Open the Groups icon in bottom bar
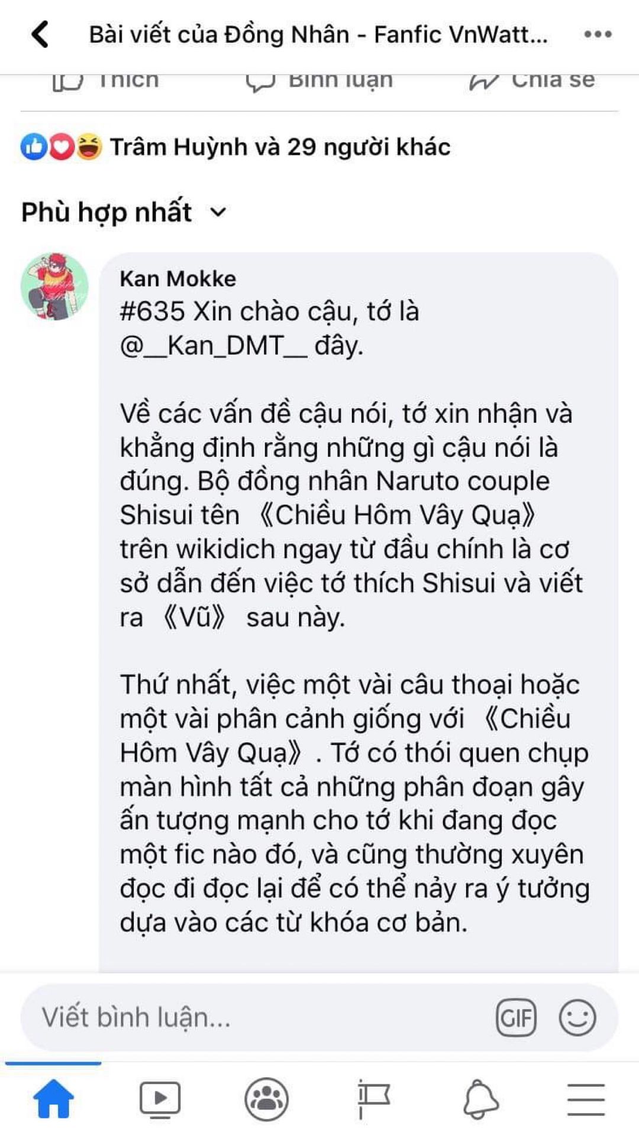Image resolution: width=639 pixels, height=1137 pixels. coord(267,1099)
